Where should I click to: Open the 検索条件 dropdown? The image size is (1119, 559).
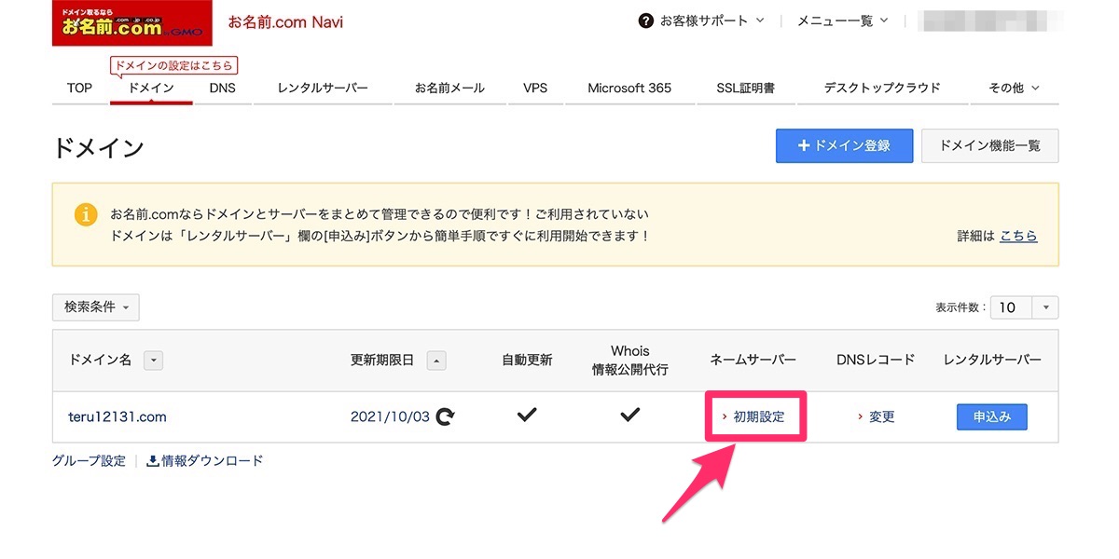click(x=96, y=307)
